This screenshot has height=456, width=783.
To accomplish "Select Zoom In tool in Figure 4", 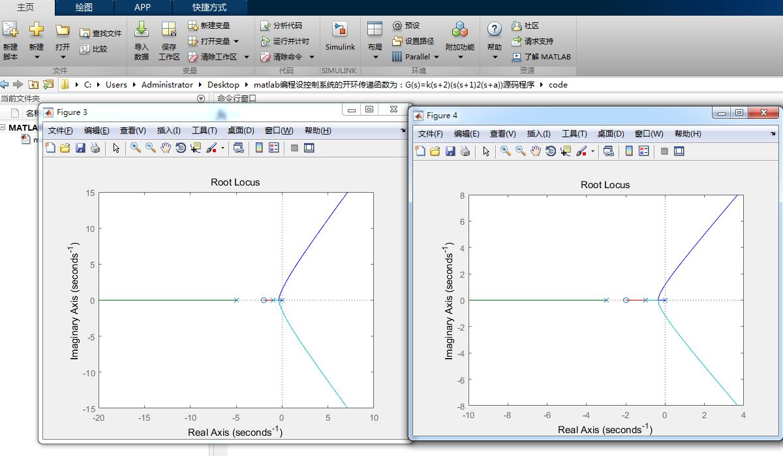I will coord(506,151).
